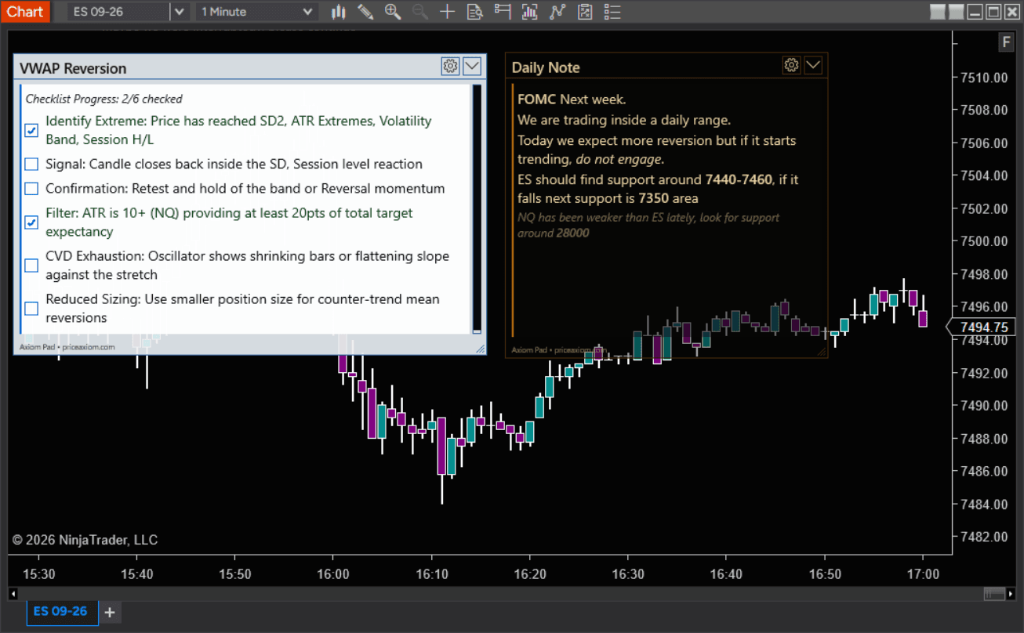Click the 7500.00 price axis label

pyautogui.click(x=983, y=241)
